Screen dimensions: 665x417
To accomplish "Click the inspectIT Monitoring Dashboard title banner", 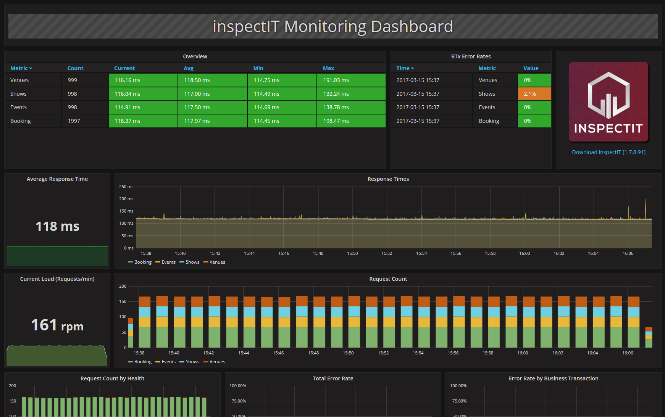I will (333, 26).
